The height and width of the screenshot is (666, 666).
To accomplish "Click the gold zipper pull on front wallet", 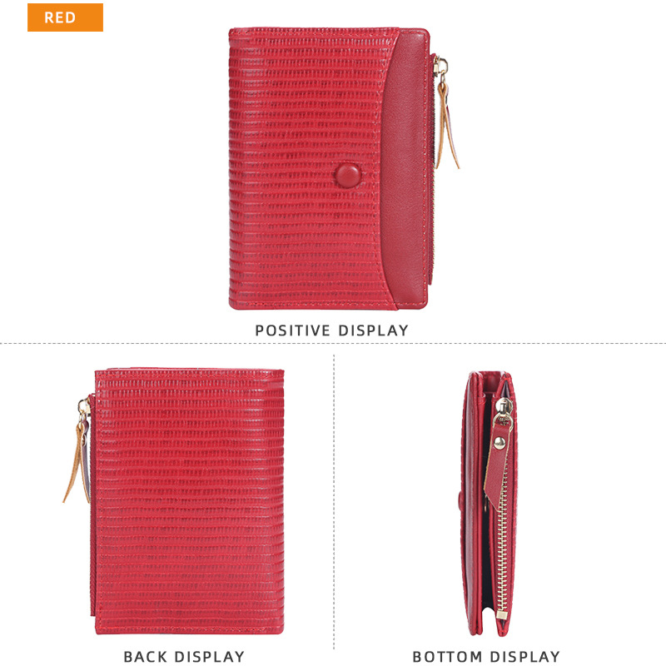I will click(440, 68).
